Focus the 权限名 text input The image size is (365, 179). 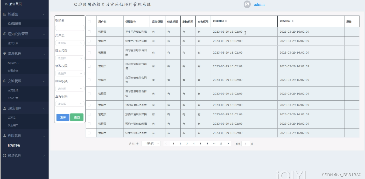(70, 28)
